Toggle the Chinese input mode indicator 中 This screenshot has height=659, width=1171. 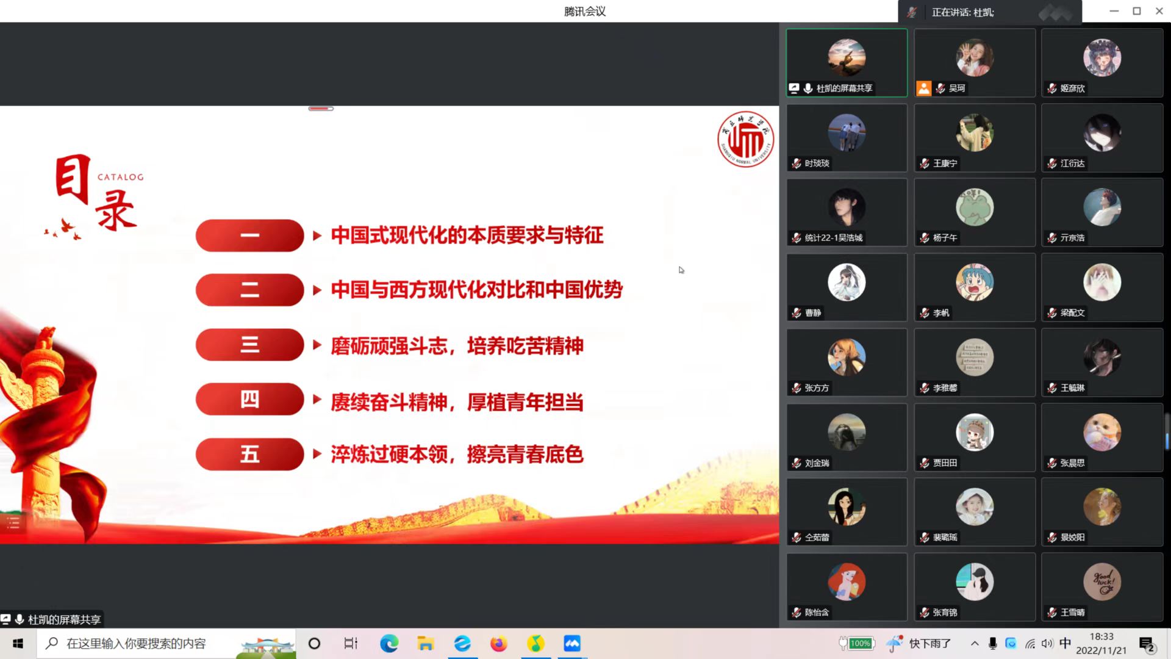1065,643
